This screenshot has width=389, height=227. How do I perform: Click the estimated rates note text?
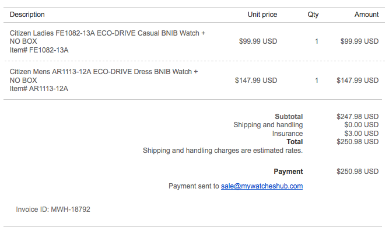coord(223,151)
